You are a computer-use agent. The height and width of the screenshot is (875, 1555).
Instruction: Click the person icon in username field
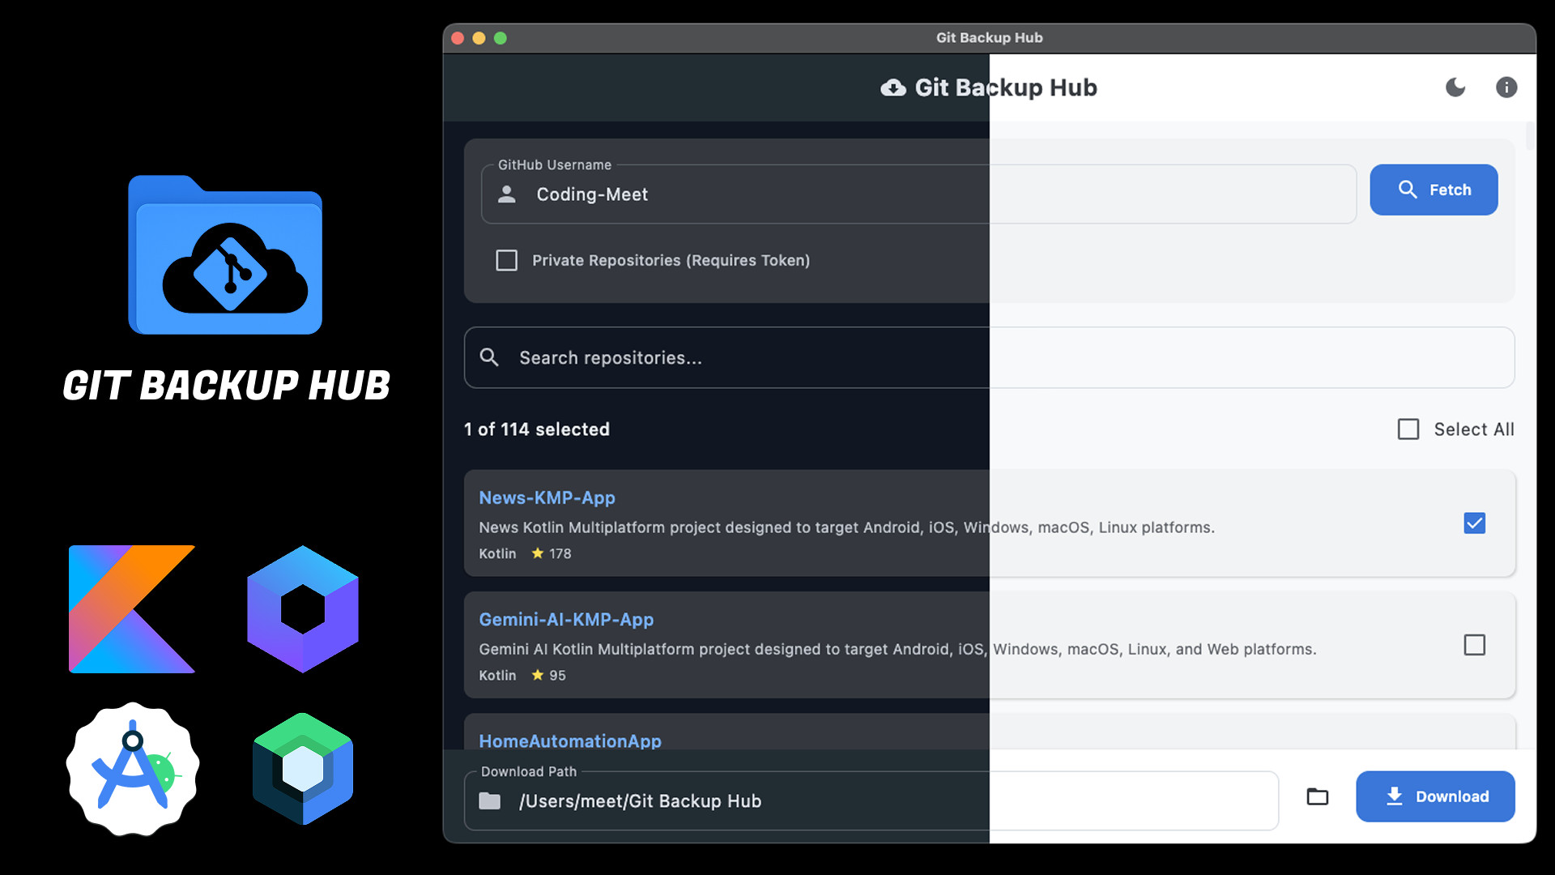coord(507,194)
